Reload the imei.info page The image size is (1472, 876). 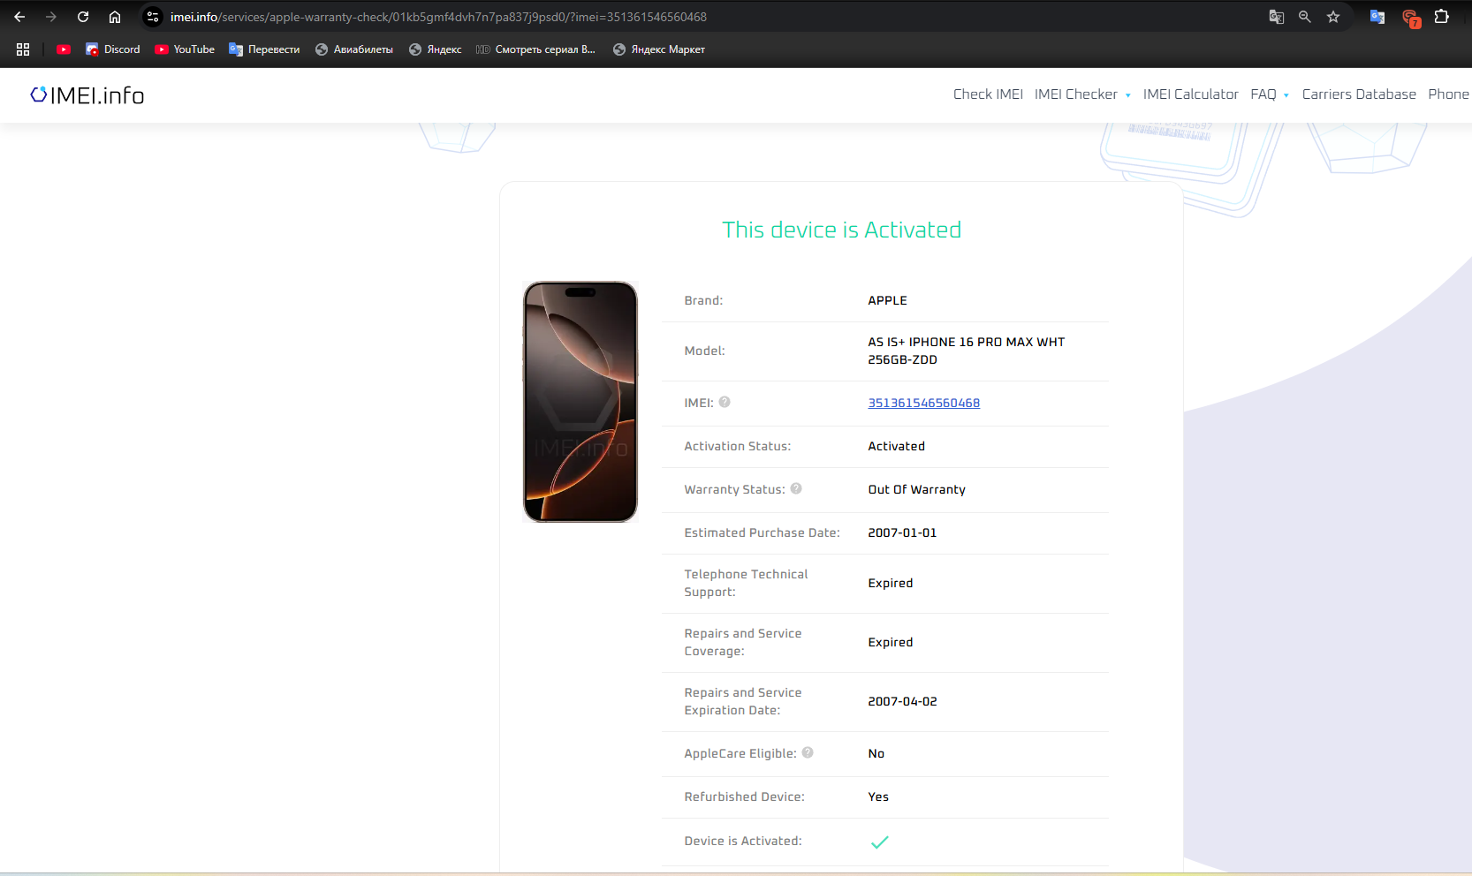[83, 17]
